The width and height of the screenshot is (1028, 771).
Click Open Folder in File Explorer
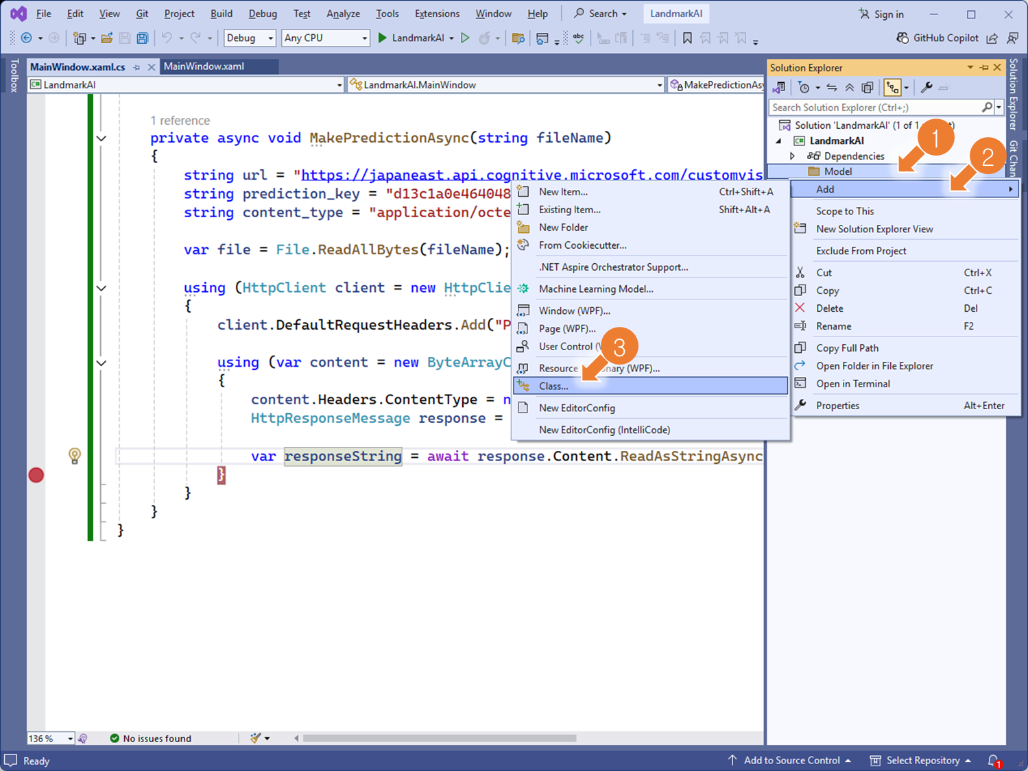905,366
